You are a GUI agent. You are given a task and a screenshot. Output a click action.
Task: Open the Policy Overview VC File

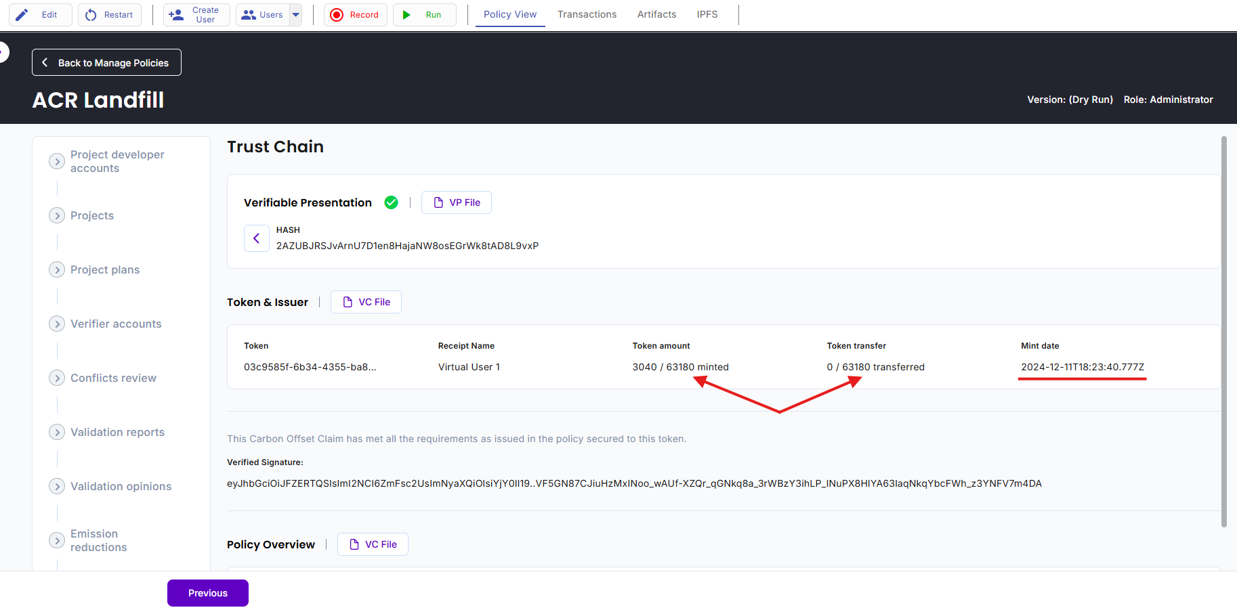[373, 544]
